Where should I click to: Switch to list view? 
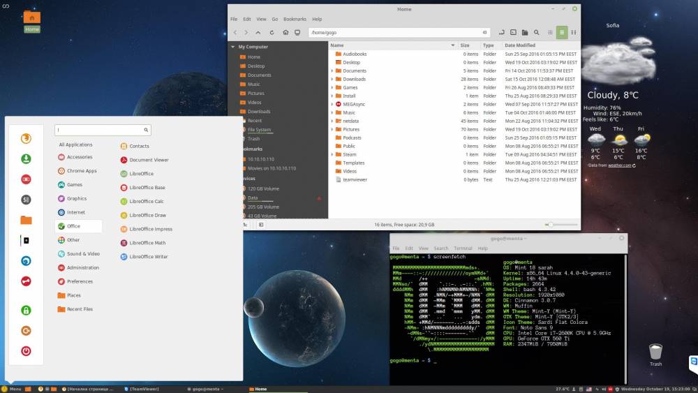[562, 33]
